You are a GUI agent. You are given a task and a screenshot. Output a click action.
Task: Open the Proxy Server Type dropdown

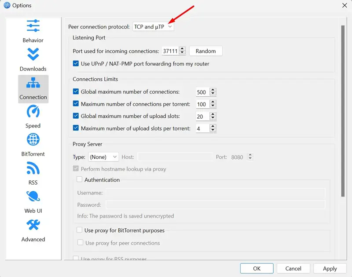103,157
